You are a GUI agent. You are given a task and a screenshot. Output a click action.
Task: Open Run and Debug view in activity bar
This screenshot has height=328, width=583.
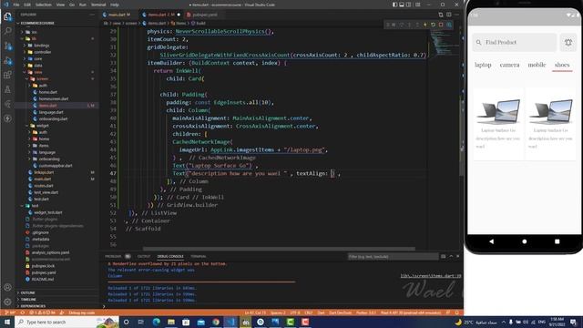[7, 60]
